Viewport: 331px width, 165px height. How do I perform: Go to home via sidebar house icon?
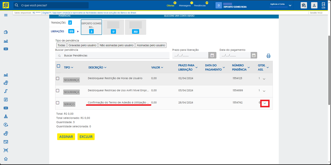pos(6,159)
